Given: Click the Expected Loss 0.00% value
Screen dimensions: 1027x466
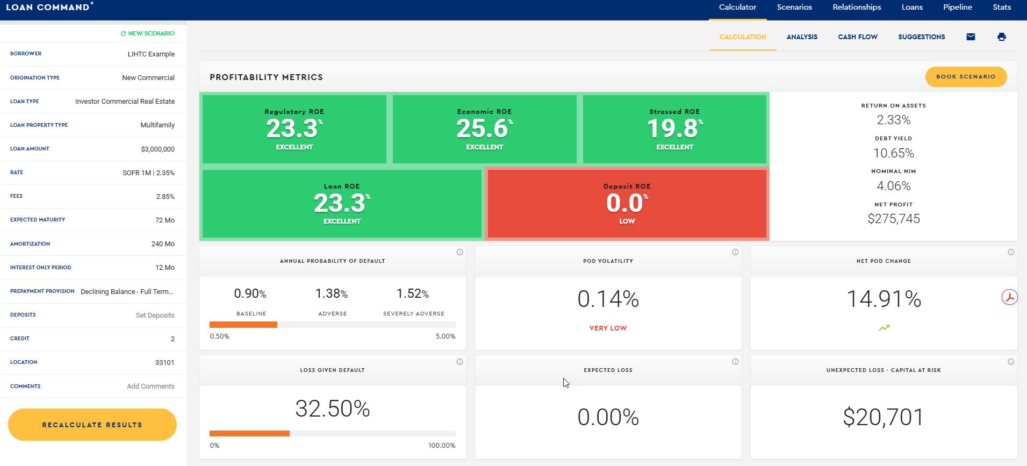Looking at the screenshot, I should pos(608,417).
